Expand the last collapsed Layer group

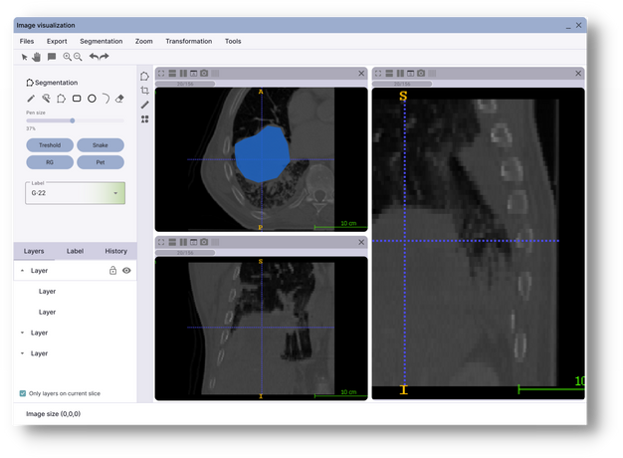(23, 353)
